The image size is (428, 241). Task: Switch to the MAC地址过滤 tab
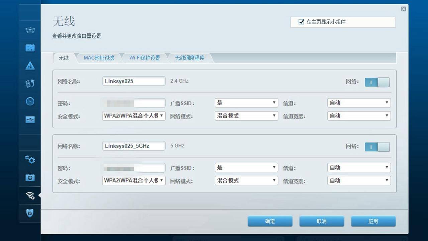(99, 58)
